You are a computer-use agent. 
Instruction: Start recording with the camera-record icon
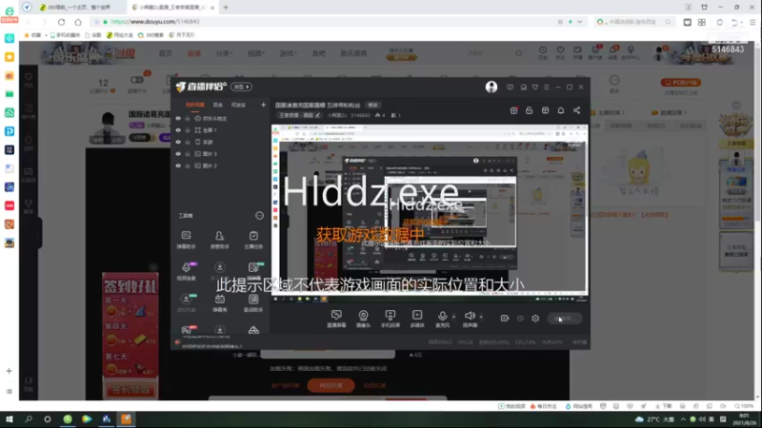tap(505, 319)
